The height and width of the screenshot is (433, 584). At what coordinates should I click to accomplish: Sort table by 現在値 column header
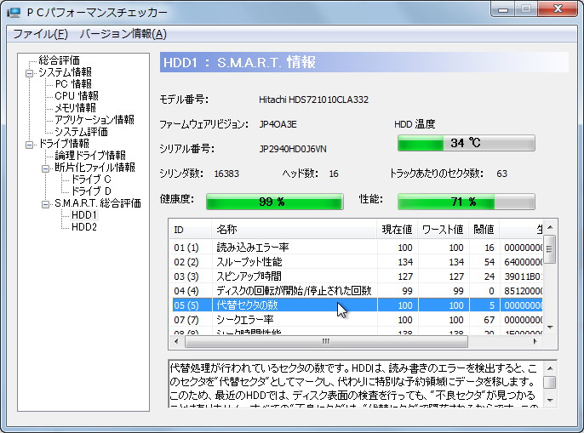point(397,230)
